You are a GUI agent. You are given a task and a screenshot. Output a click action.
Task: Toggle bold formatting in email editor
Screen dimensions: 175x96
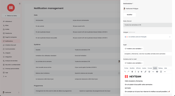pyautogui.click(x=132, y=72)
